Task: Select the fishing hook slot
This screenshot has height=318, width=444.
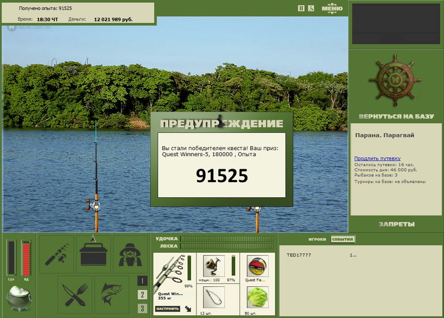Action: (x=214, y=297)
